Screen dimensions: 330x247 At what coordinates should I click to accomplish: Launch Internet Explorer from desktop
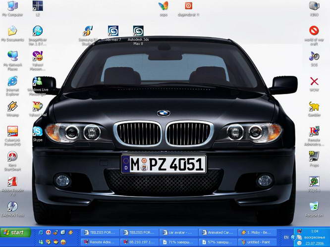coord(12,86)
